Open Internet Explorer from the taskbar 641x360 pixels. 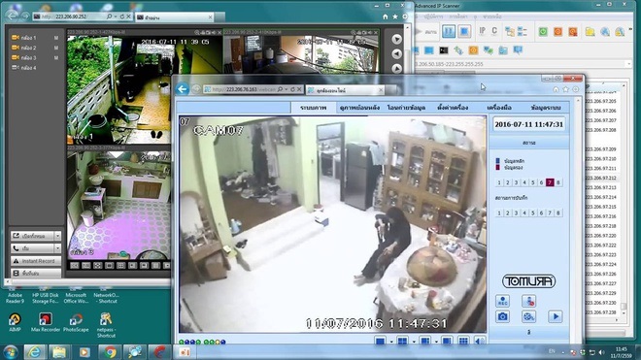[x=35, y=352]
